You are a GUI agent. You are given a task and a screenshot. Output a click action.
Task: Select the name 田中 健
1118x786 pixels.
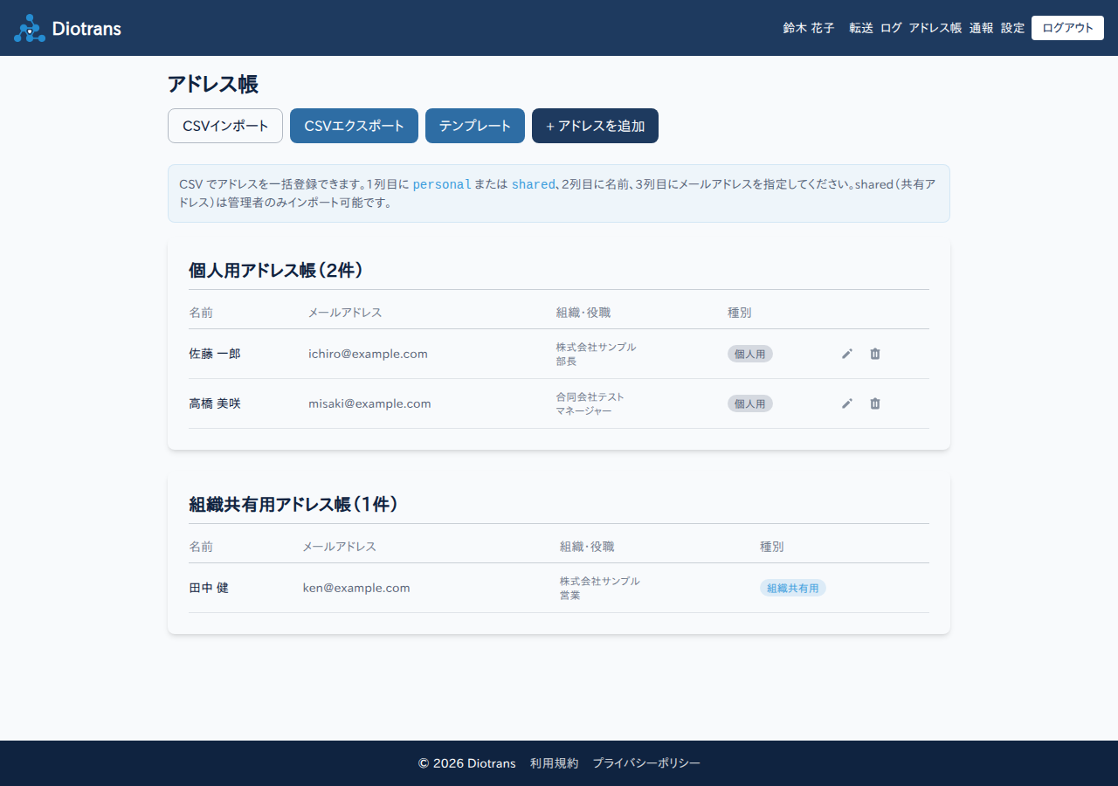[x=209, y=588]
